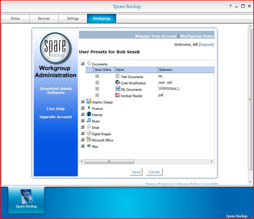This screenshot has height=219, width=254.
Task: Save the user presets
Action: pyautogui.click(x=136, y=172)
